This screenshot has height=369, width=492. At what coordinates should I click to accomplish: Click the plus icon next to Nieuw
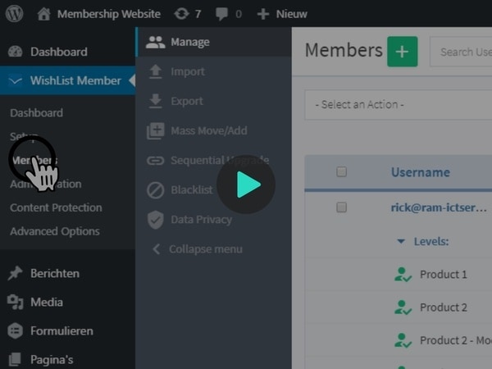click(263, 14)
